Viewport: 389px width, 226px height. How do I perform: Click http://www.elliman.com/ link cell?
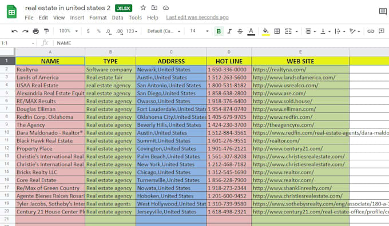click(x=300, y=109)
